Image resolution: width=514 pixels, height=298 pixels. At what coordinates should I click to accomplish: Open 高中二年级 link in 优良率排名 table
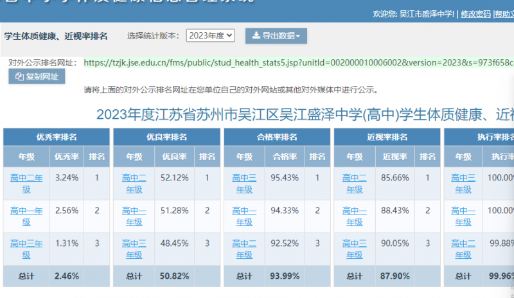tap(134, 182)
